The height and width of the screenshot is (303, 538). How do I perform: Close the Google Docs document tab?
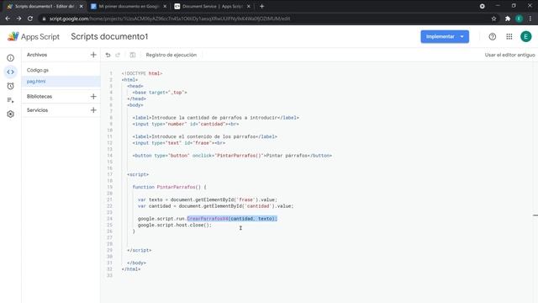[165, 6]
